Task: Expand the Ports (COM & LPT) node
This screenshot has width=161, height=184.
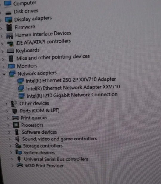Action: click(x=7, y=111)
